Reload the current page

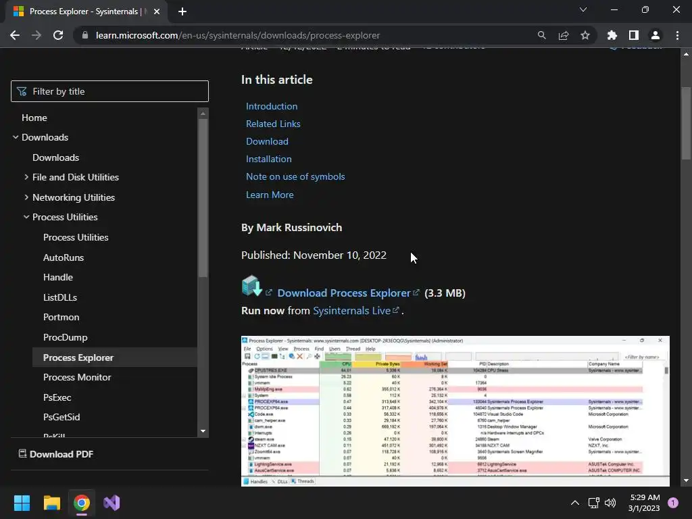tap(58, 35)
